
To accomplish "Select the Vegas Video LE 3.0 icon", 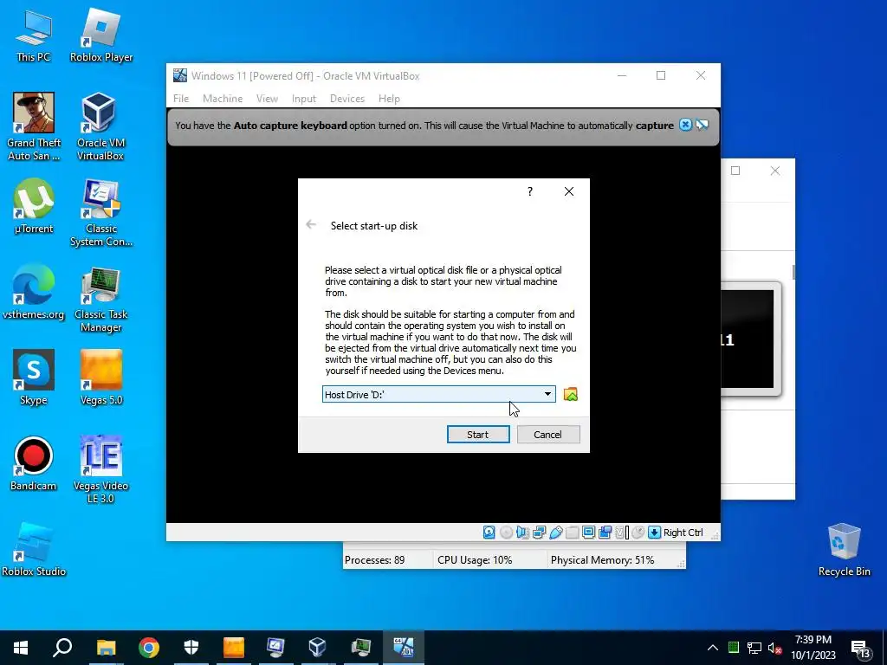I will (x=101, y=469).
